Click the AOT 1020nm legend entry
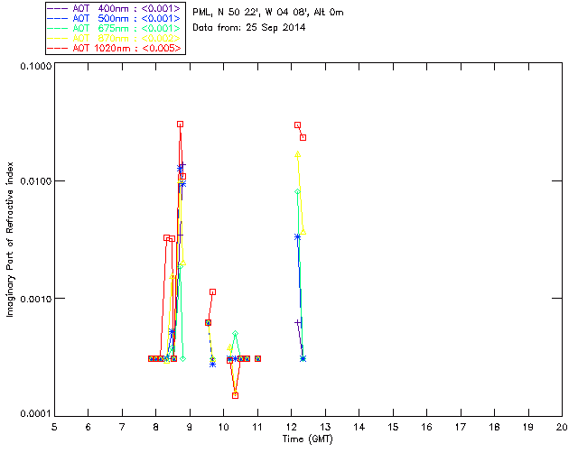 pyautogui.click(x=115, y=48)
